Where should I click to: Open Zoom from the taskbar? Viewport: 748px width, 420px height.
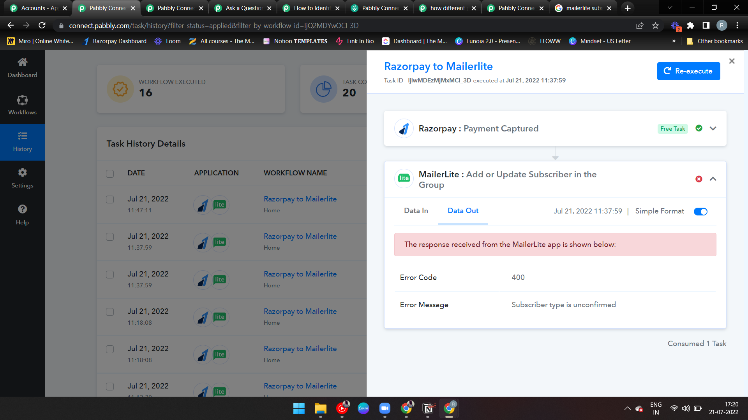point(385,408)
